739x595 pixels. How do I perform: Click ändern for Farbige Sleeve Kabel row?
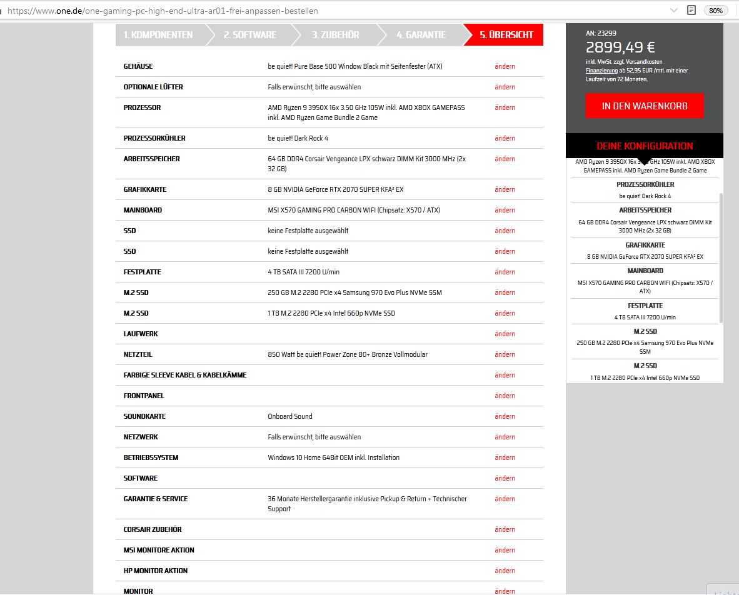pyautogui.click(x=505, y=376)
